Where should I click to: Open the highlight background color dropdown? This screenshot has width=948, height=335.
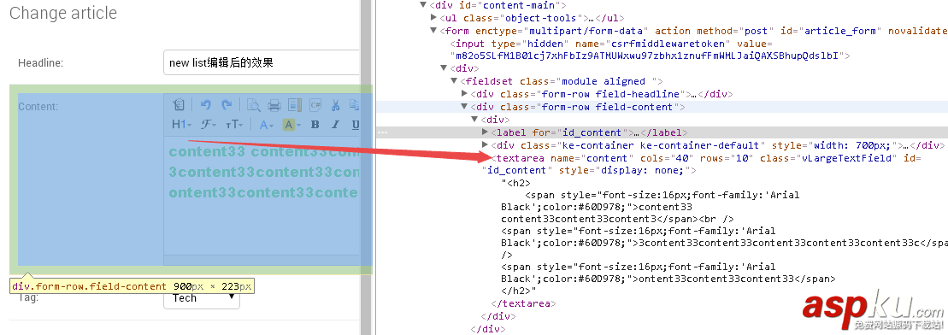[291, 125]
